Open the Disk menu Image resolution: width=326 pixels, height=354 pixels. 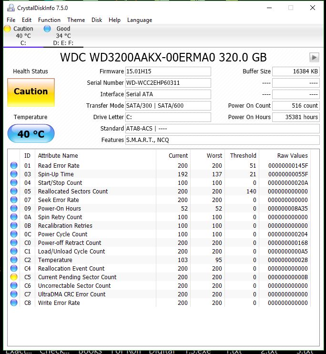[97, 20]
